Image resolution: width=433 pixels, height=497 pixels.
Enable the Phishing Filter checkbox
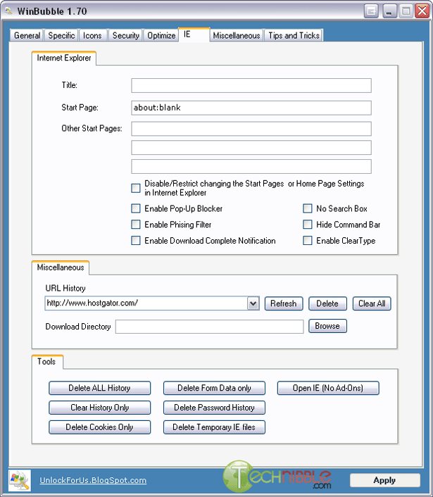pyautogui.click(x=136, y=225)
